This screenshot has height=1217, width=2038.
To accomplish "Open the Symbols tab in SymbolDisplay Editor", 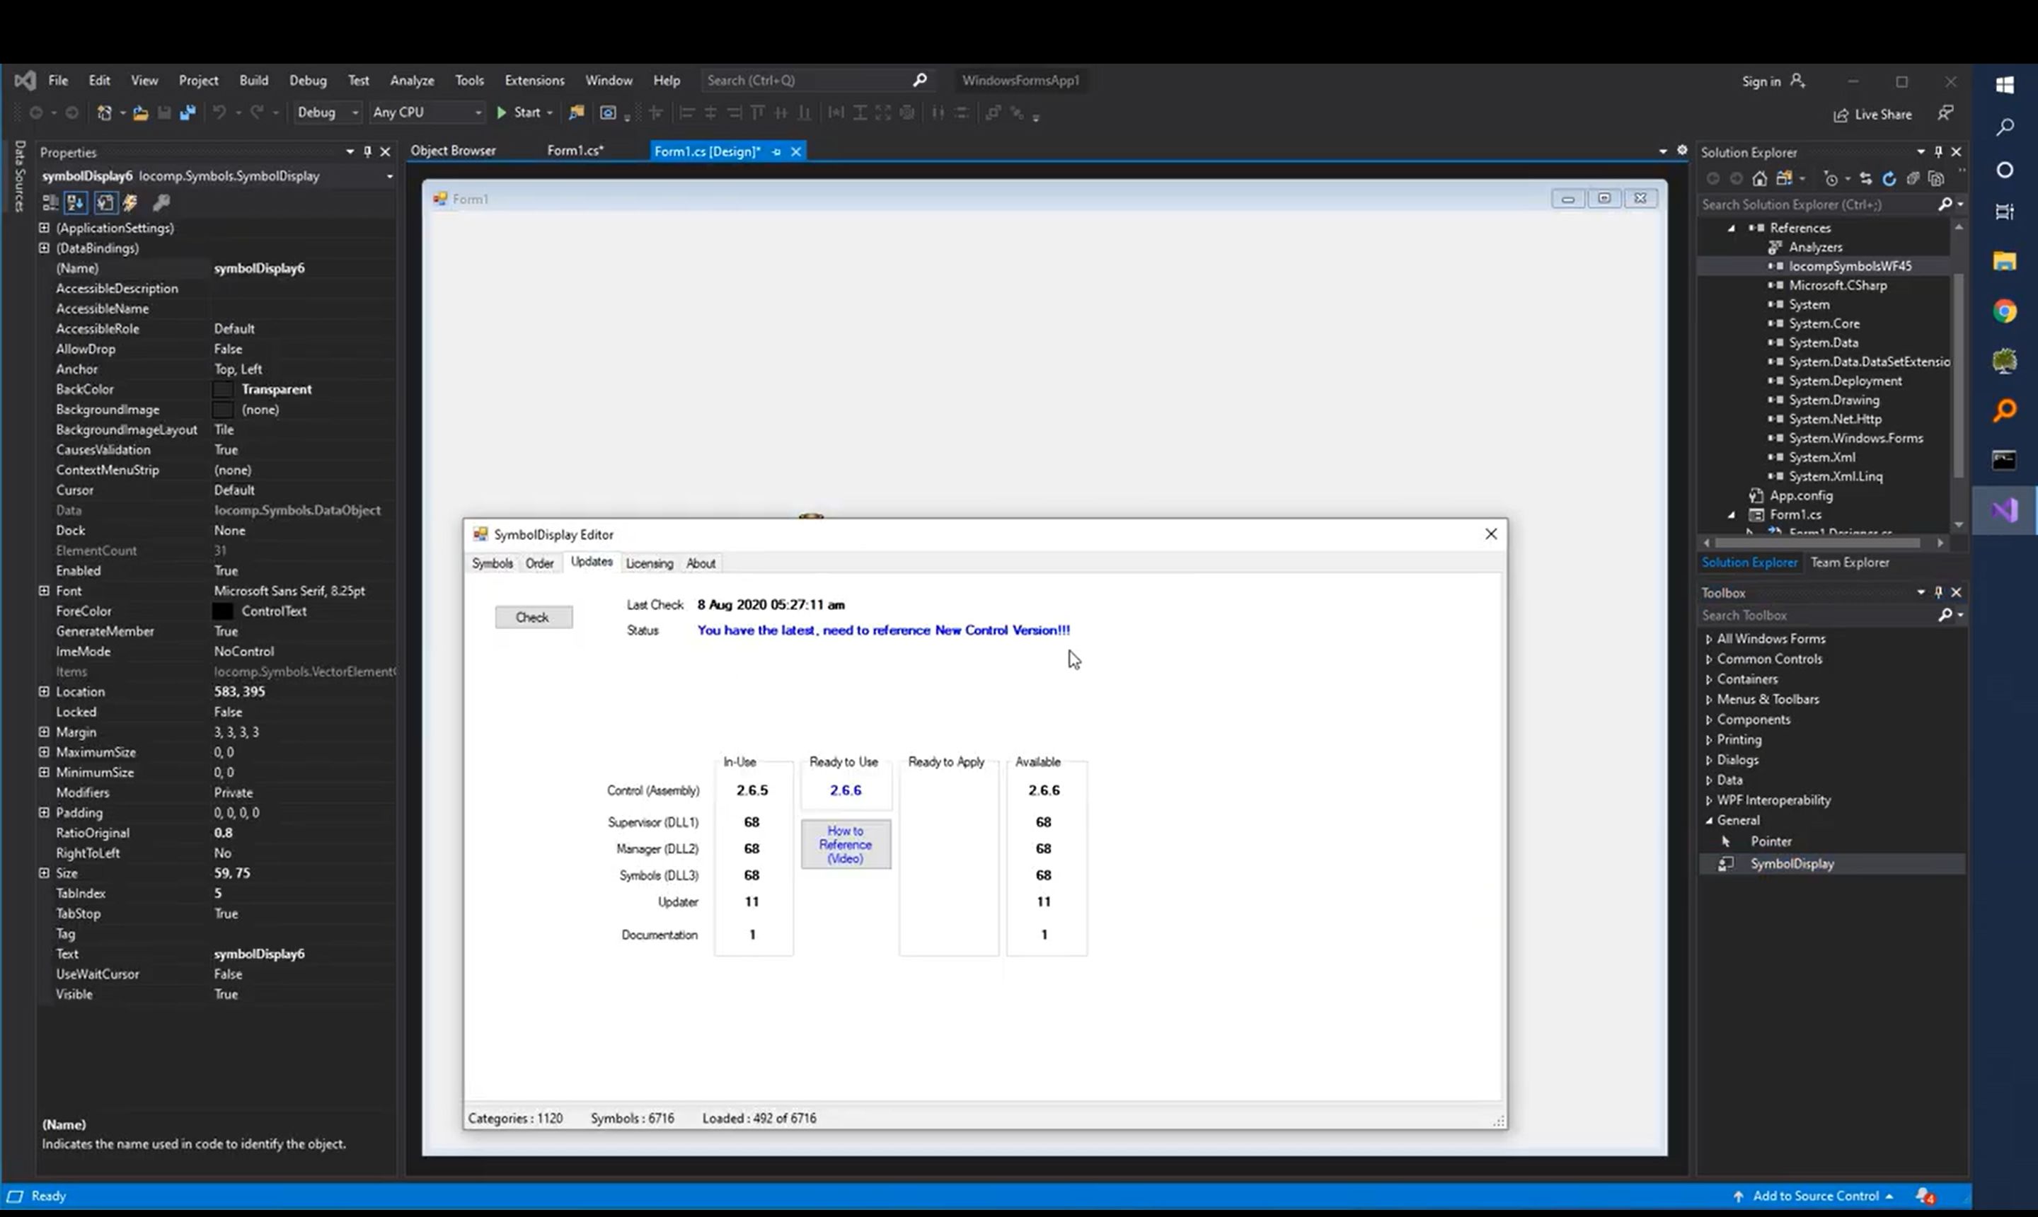I will (492, 563).
